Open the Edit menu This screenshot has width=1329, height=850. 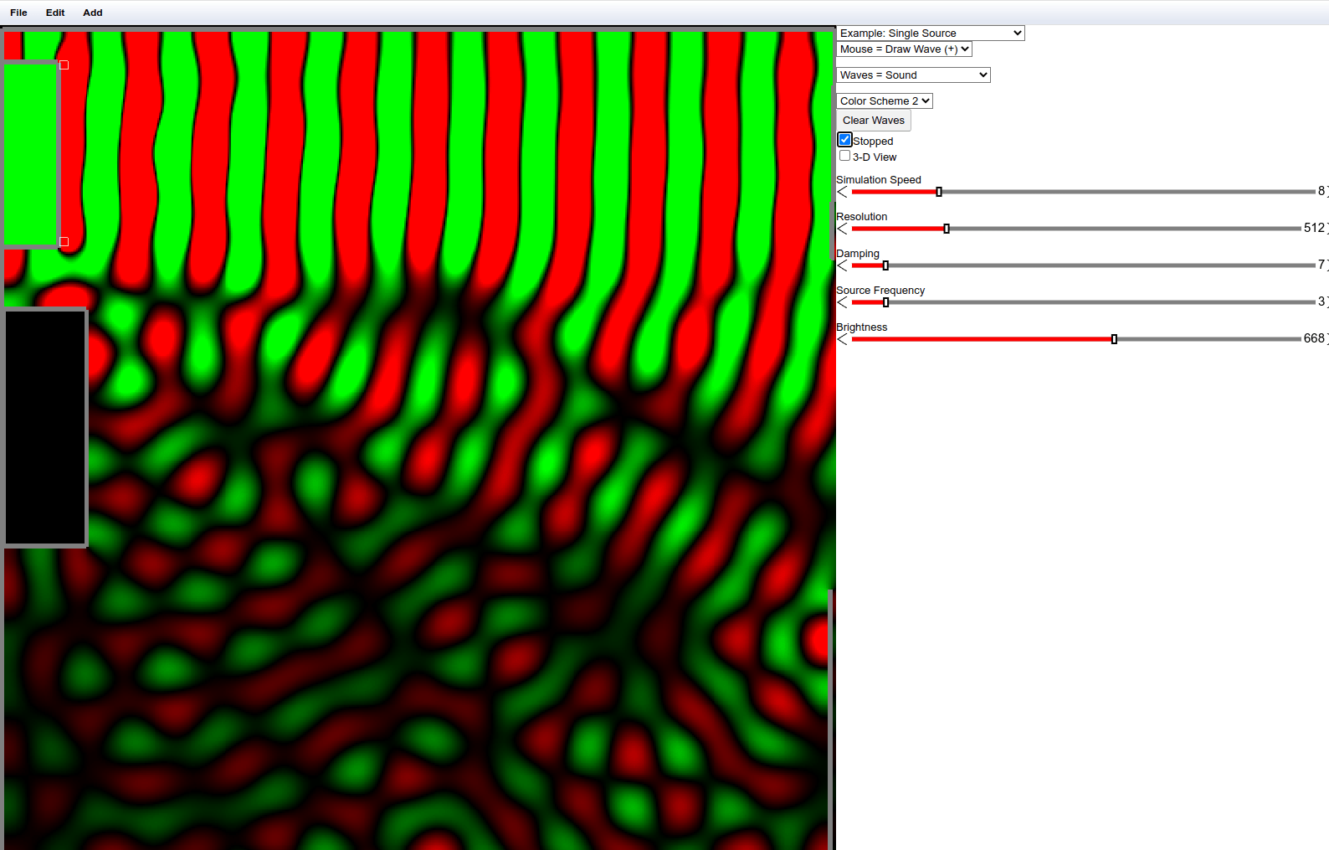click(x=55, y=13)
